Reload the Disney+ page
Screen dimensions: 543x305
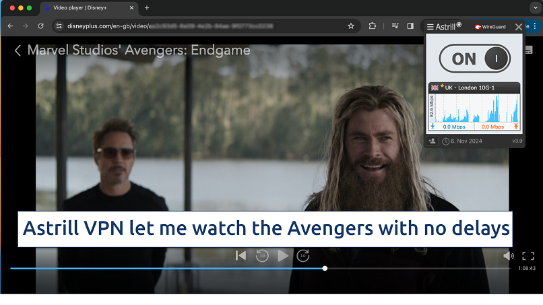41,26
